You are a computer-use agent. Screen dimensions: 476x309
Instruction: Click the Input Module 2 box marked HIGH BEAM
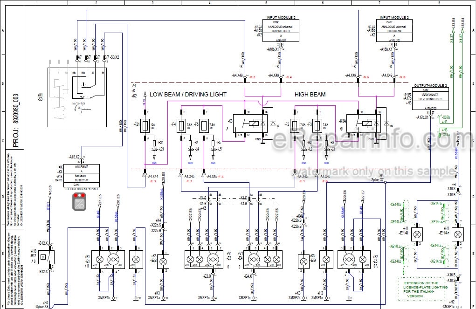click(394, 31)
